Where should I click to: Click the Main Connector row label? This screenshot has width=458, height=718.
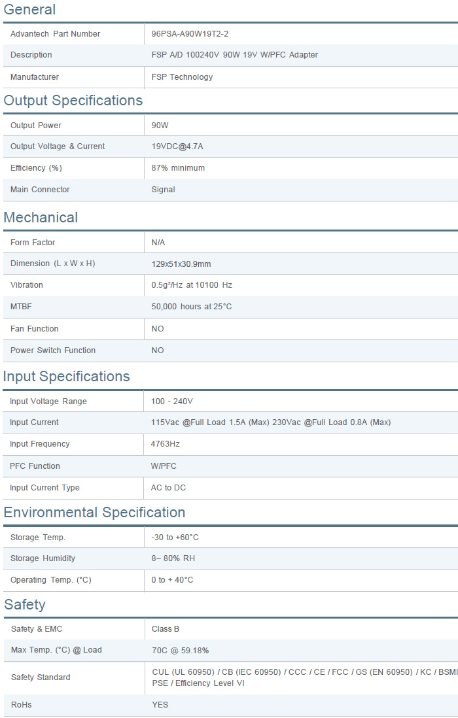40,190
